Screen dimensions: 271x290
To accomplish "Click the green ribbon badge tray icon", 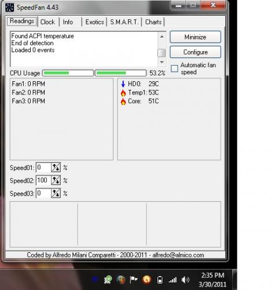I will click(x=108, y=280).
